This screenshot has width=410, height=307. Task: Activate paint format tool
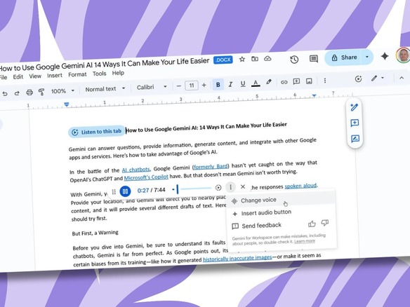tap(41, 92)
